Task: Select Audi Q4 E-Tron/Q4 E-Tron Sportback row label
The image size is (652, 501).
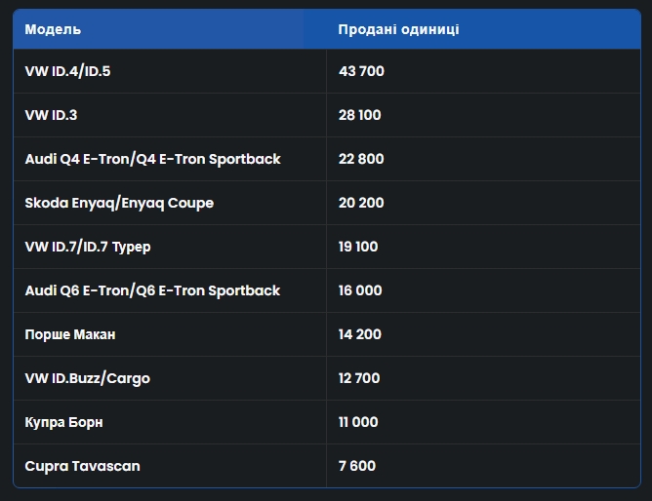Action: tap(152, 159)
